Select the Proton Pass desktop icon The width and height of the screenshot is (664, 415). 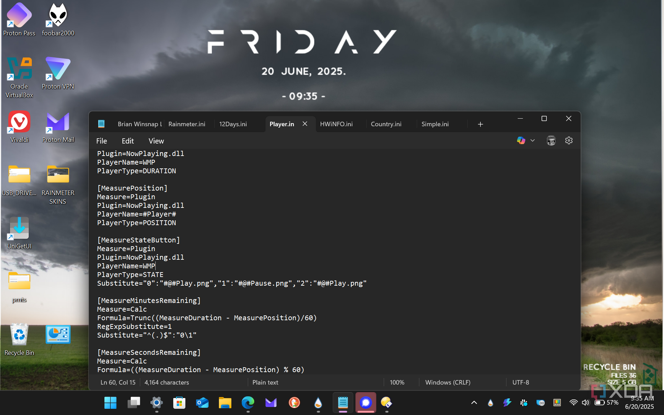click(19, 20)
